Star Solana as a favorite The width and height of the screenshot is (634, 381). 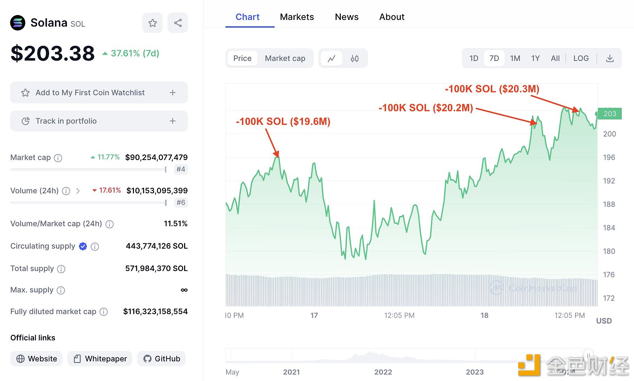[153, 23]
